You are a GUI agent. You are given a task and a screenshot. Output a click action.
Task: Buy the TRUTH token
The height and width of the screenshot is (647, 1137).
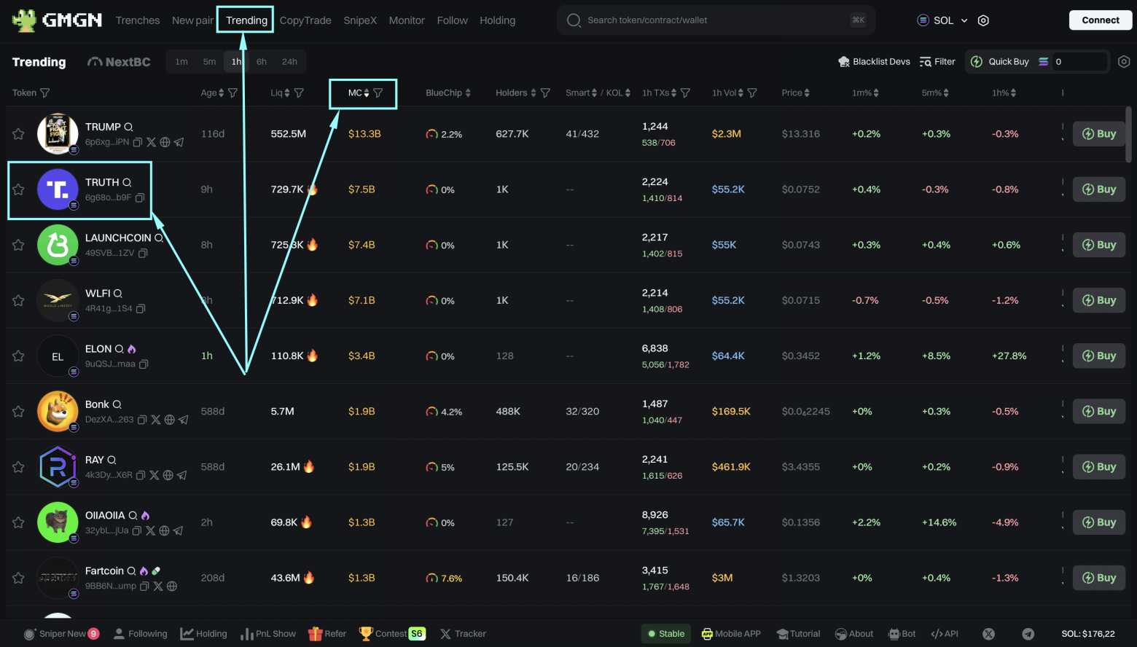1098,189
